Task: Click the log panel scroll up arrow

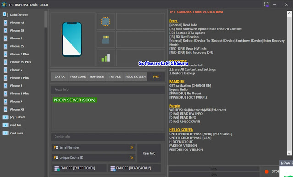Action: pos(289,13)
